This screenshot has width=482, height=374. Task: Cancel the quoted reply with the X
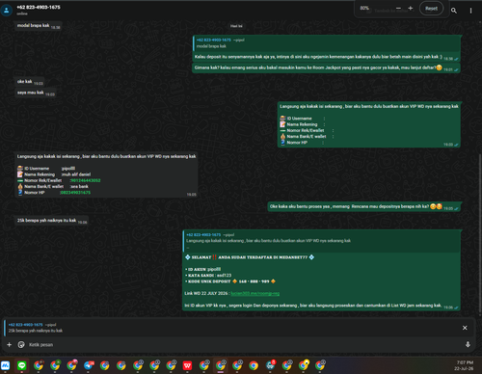(x=465, y=328)
